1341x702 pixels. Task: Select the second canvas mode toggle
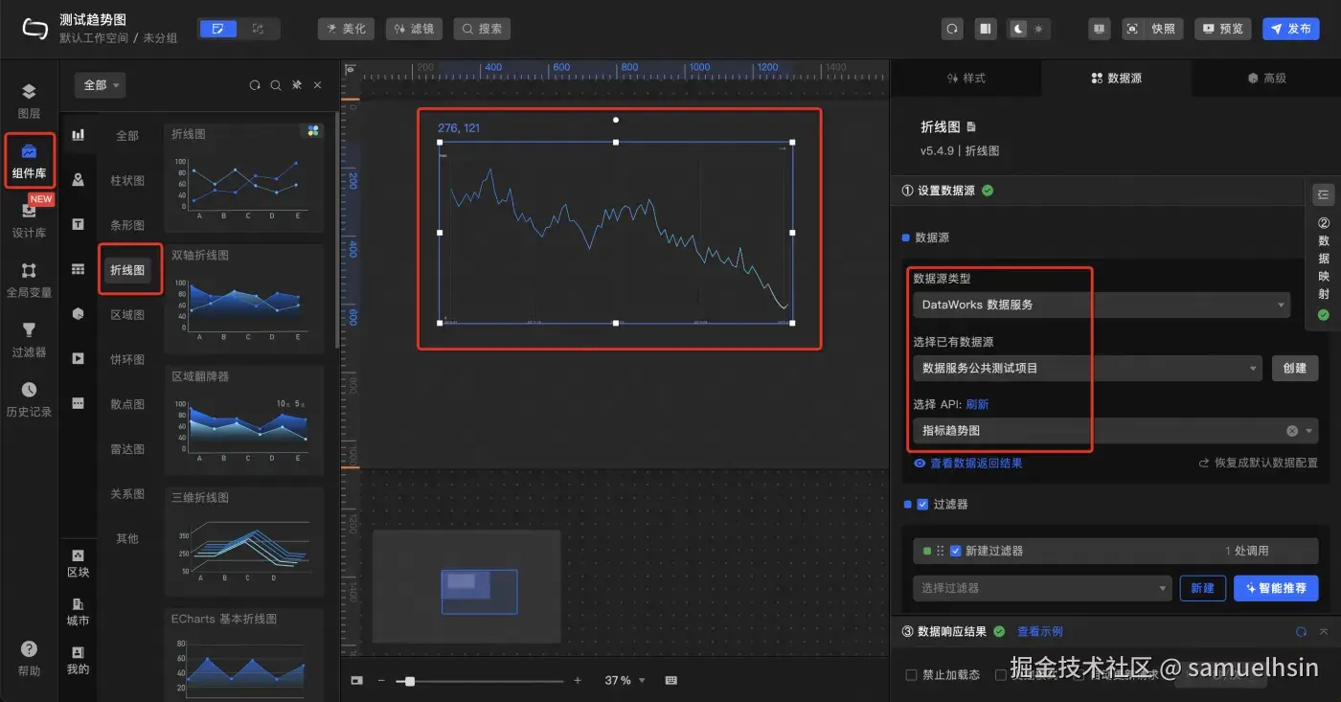tap(258, 29)
